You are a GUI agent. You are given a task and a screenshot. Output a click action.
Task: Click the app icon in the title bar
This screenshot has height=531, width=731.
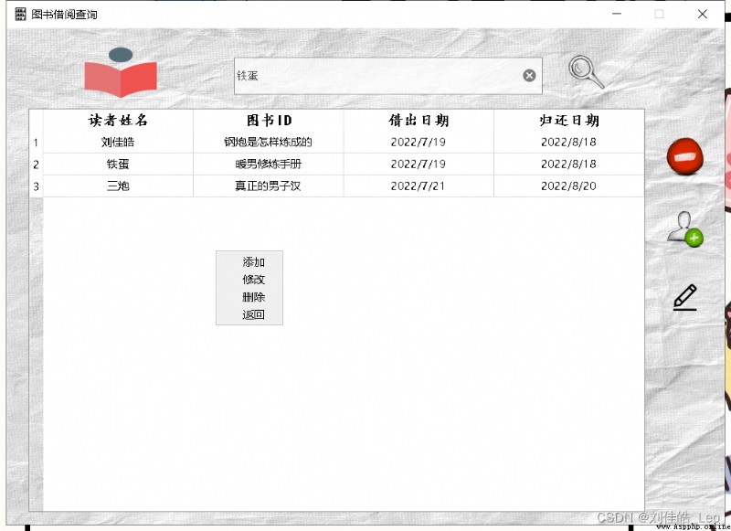[x=20, y=14]
